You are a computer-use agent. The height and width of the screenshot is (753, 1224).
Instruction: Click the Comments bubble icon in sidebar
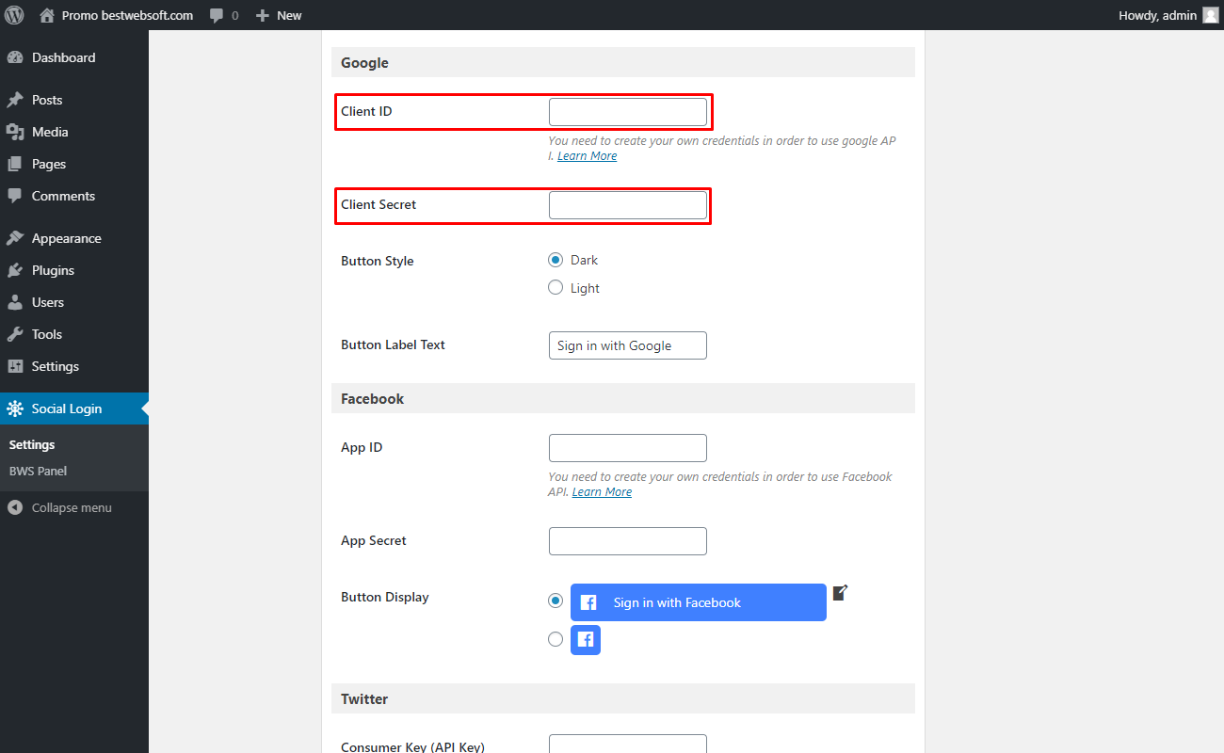coord(15,196)
